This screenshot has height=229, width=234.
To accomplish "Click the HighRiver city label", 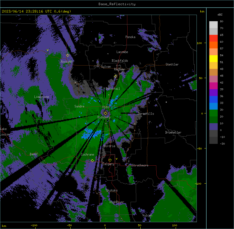I will pyautogui.click(x=117, y=202).
